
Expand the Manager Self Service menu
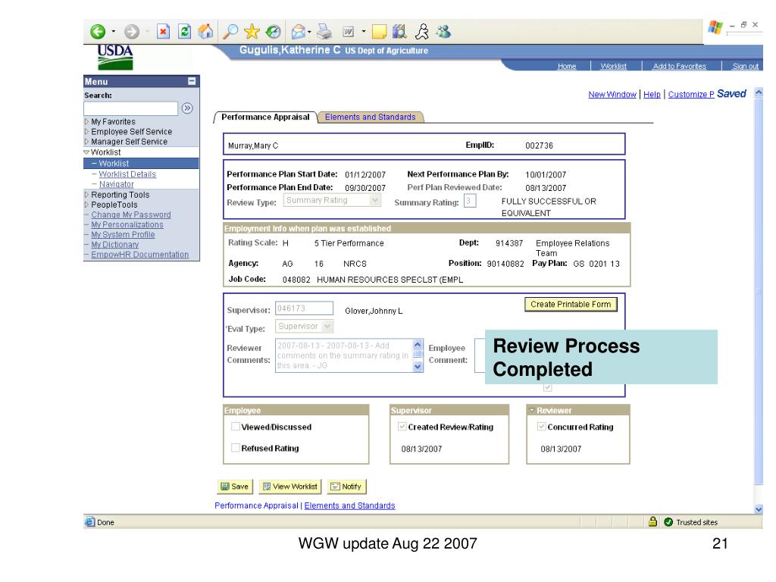click(128, 142)
